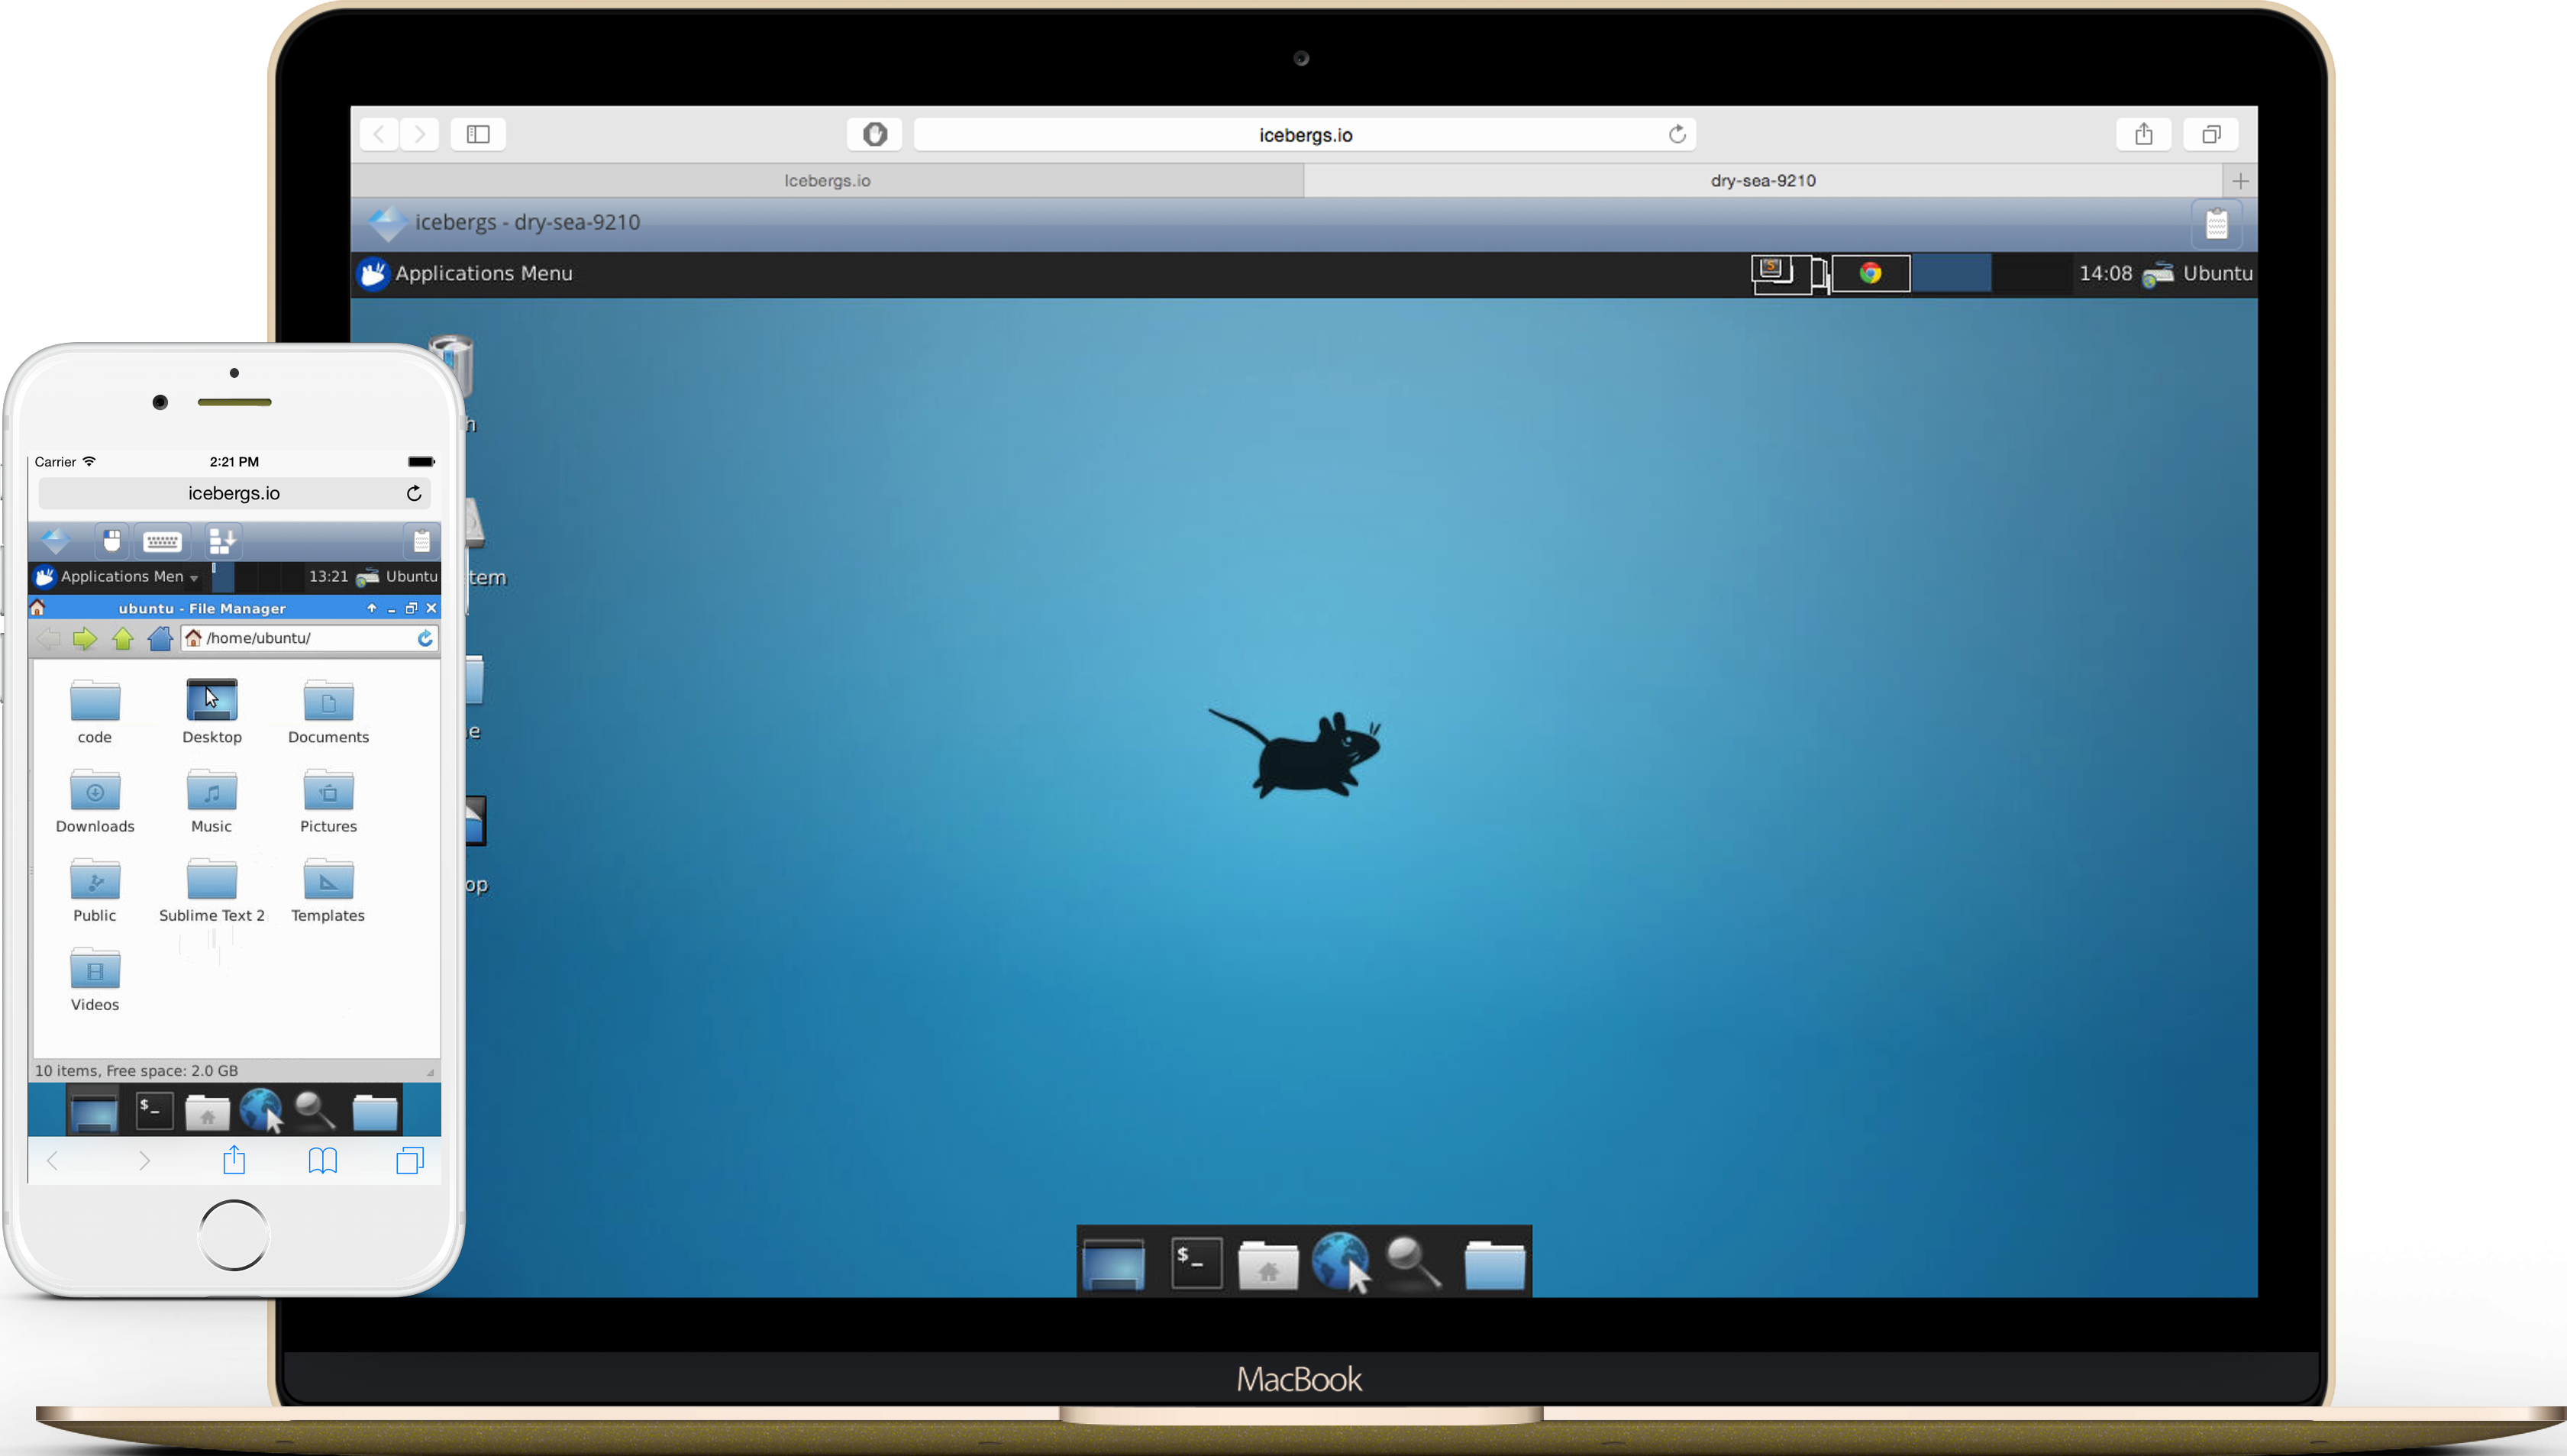Click clipboard icon in icebergs desktop header

pyautogui.click(x=2216, y=224)
